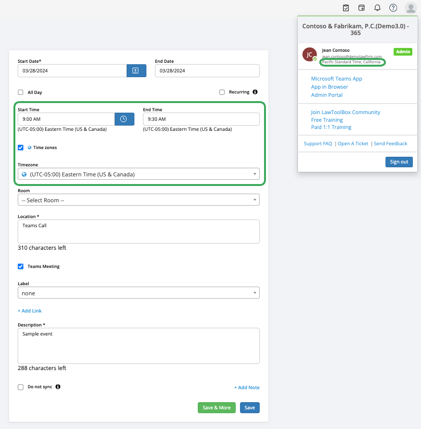Open the help question mark icon
The width and height of the screenshot is (421, 429).
pos(393,8)
